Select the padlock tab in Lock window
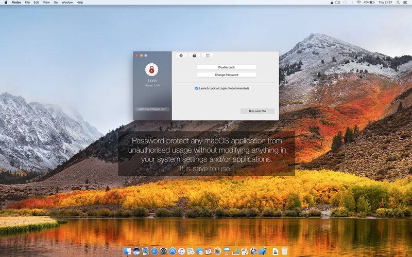The height and width of the screenshot is (257, 412). [x=194, y=56]
